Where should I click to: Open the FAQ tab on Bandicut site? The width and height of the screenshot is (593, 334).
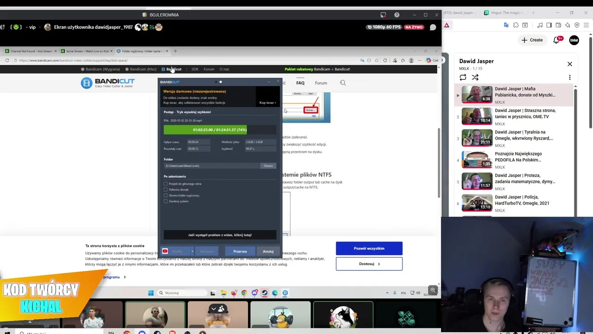point(300,83)
